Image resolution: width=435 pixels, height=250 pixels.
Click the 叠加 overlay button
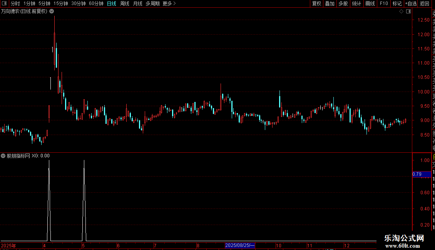[x=330, y=3]
